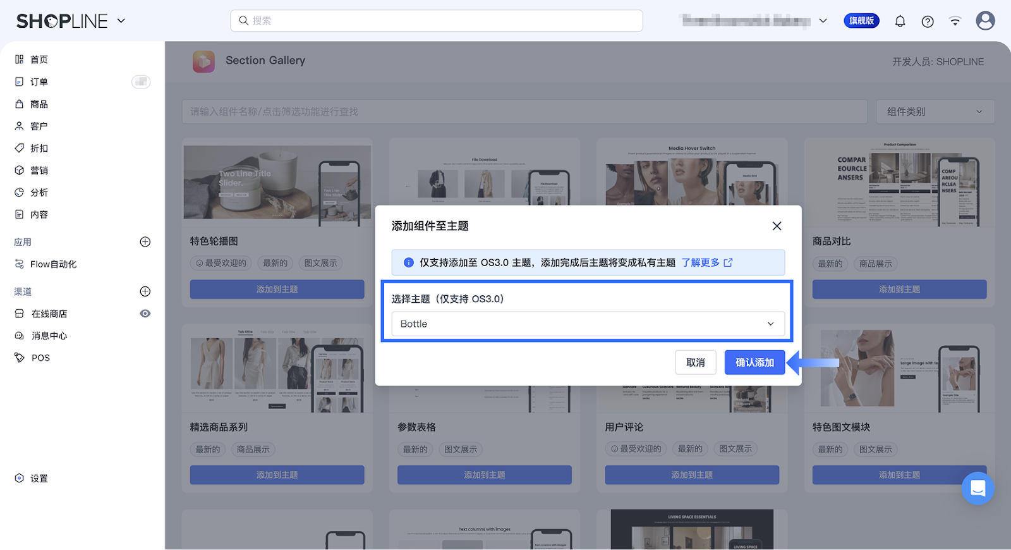This screenshot has width=1011, height=550.
Task: Click 添加到主题 under 精选商品系列
Action: pyautogui.click(x=277, y=475)
